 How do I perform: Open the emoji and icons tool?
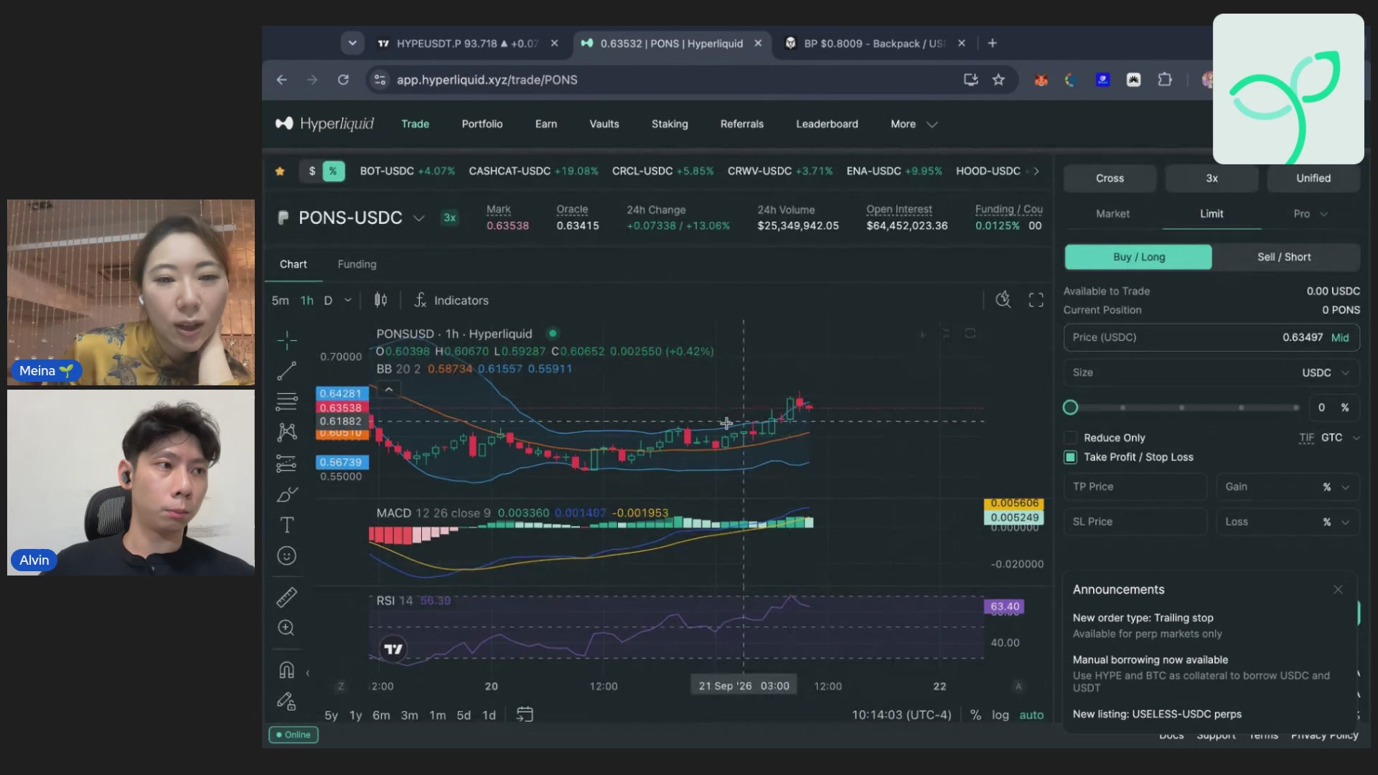click(286, 556)
